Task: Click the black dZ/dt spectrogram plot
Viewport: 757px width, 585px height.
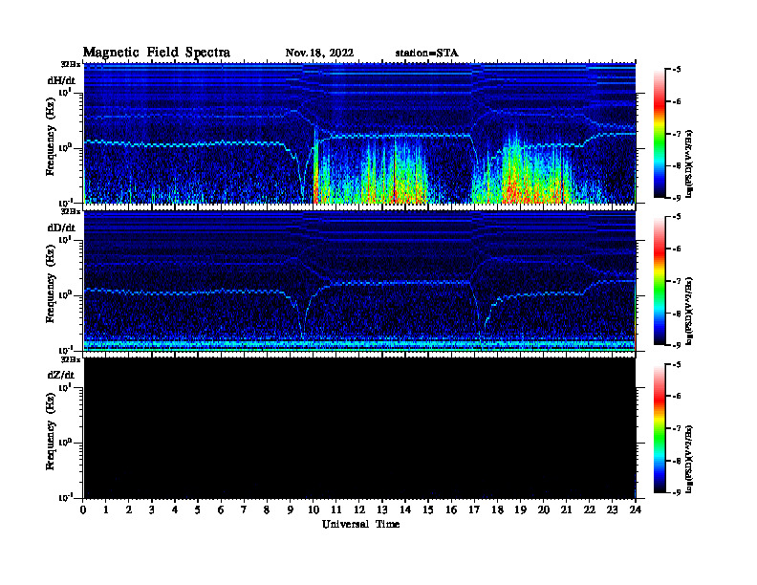Action: (359, 428)
